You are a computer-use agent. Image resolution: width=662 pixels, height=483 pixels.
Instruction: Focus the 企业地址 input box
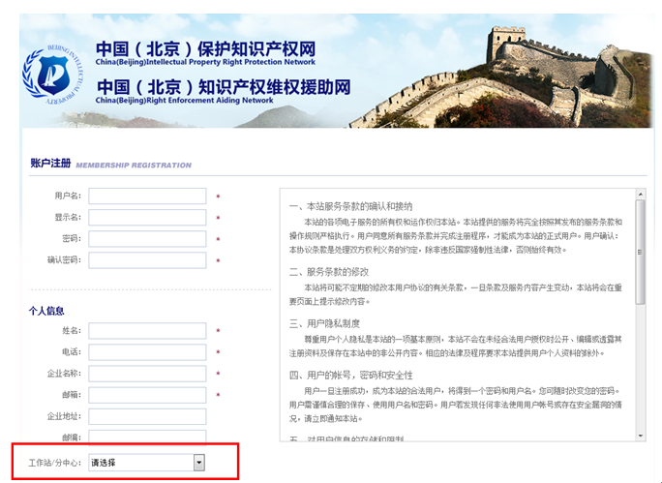(147, 416)
